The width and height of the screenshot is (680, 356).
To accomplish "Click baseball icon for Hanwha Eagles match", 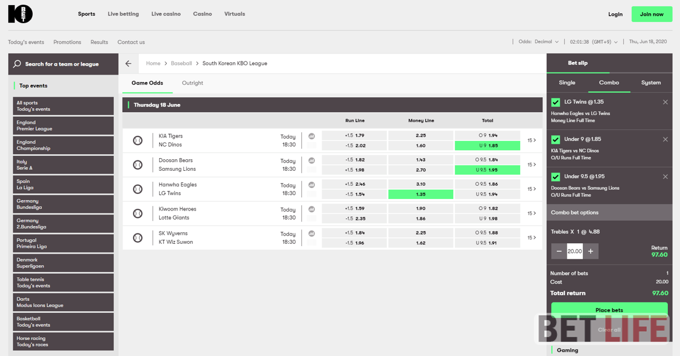I will click(137, 189).
